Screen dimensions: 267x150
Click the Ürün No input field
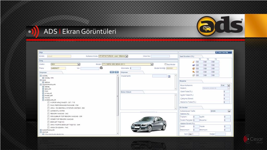pyautogui.click(x=160, y=56)
